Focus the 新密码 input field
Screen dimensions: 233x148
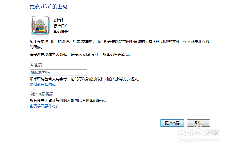58,65
